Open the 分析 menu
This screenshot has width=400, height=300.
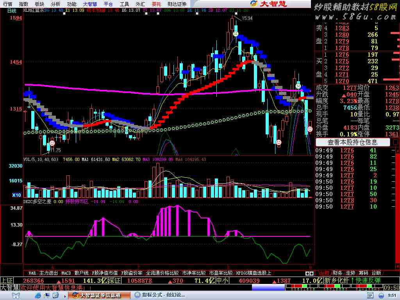(x=55, y=4)
